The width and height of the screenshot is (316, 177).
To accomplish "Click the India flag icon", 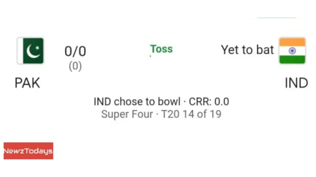I will (292, 51).
